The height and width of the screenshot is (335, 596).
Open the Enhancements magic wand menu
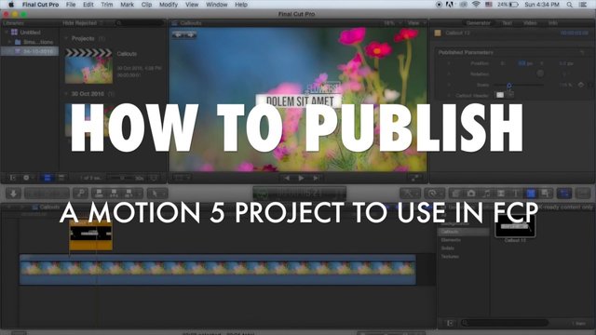click(410, 194)
